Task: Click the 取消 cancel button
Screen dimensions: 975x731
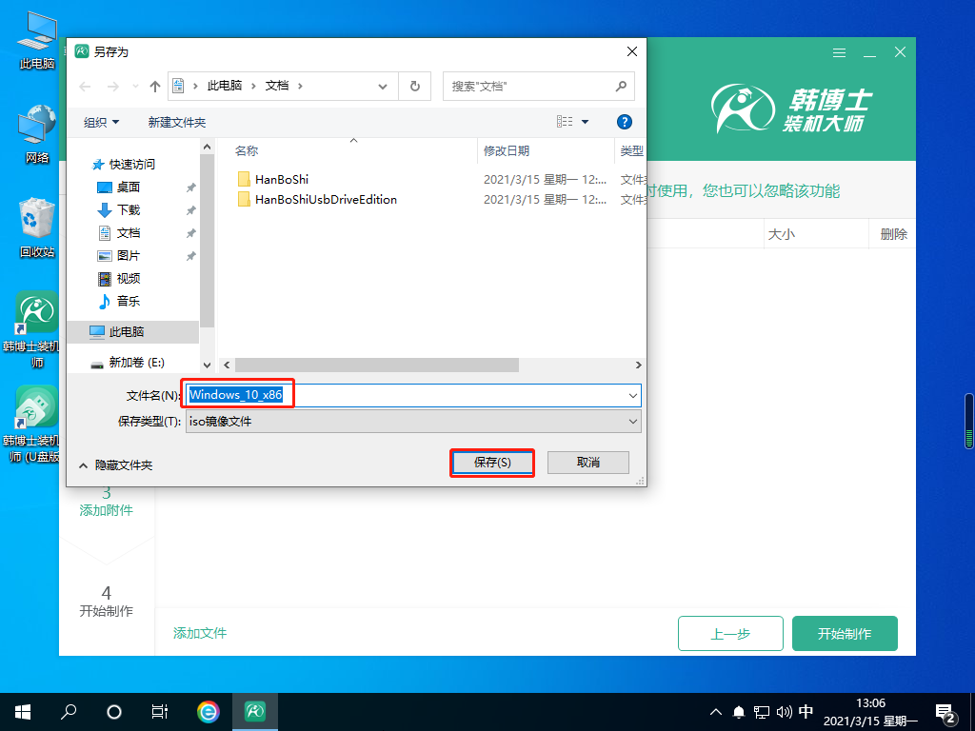Action: click(587, 463)
